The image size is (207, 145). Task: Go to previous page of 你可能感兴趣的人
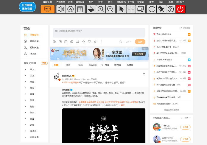click(x=181, y=118)
